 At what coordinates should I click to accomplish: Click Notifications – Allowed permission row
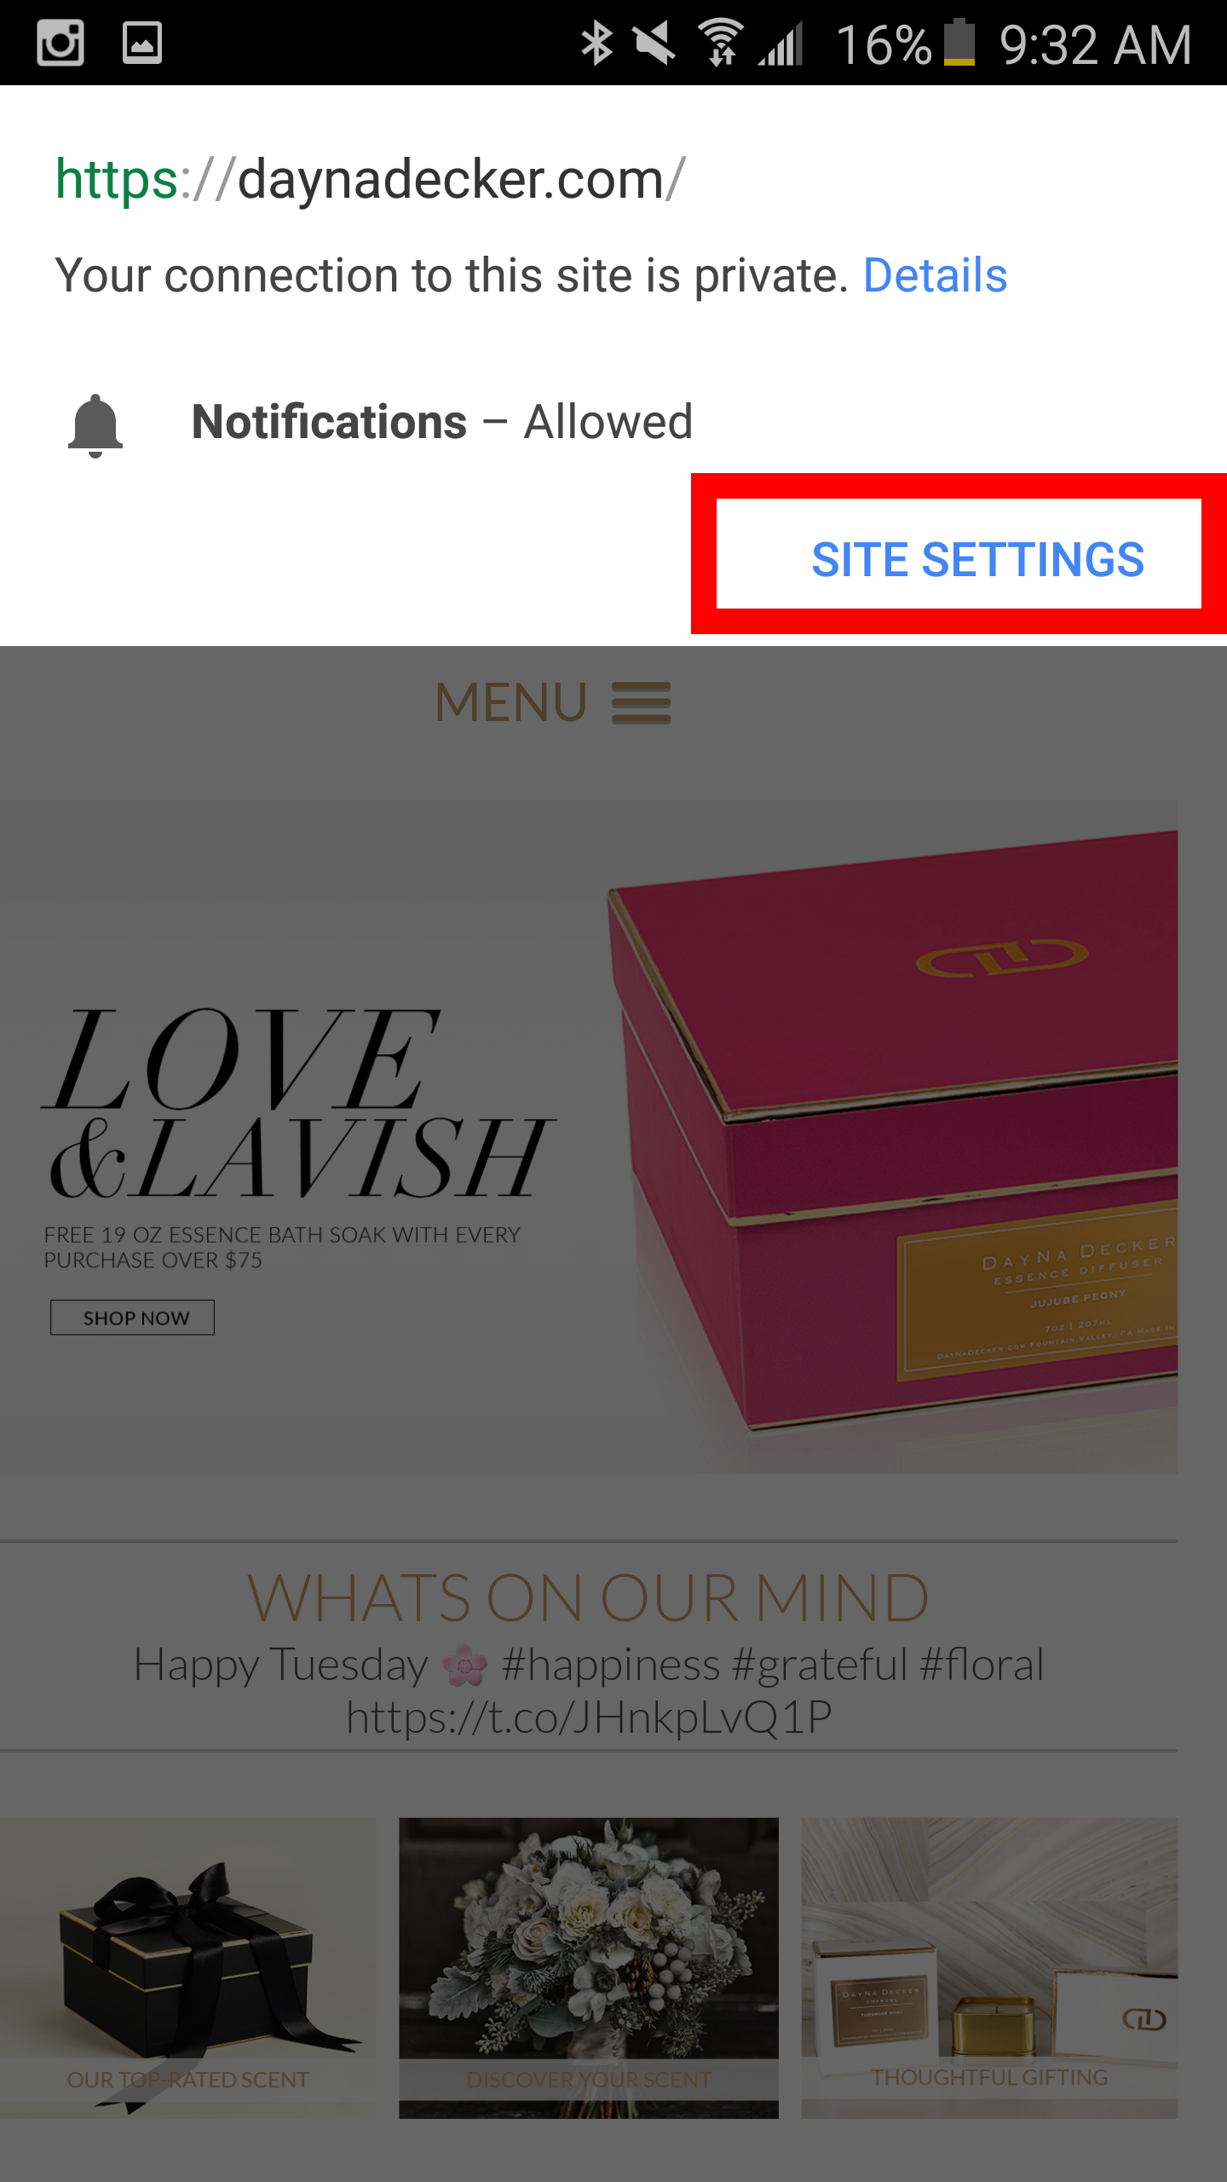coord(613,423)
